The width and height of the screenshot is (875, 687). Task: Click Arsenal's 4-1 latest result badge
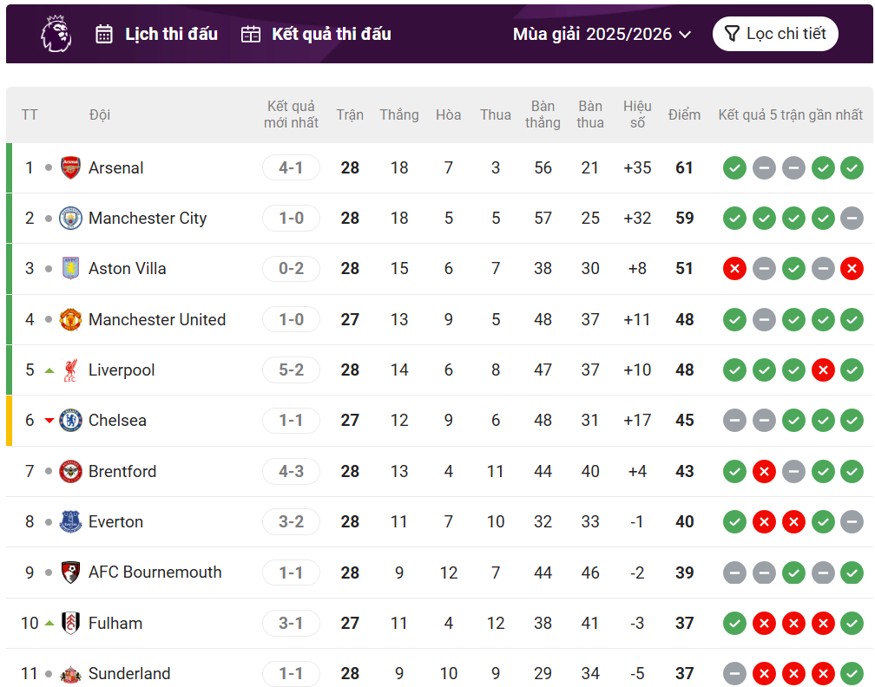[291, 168]
